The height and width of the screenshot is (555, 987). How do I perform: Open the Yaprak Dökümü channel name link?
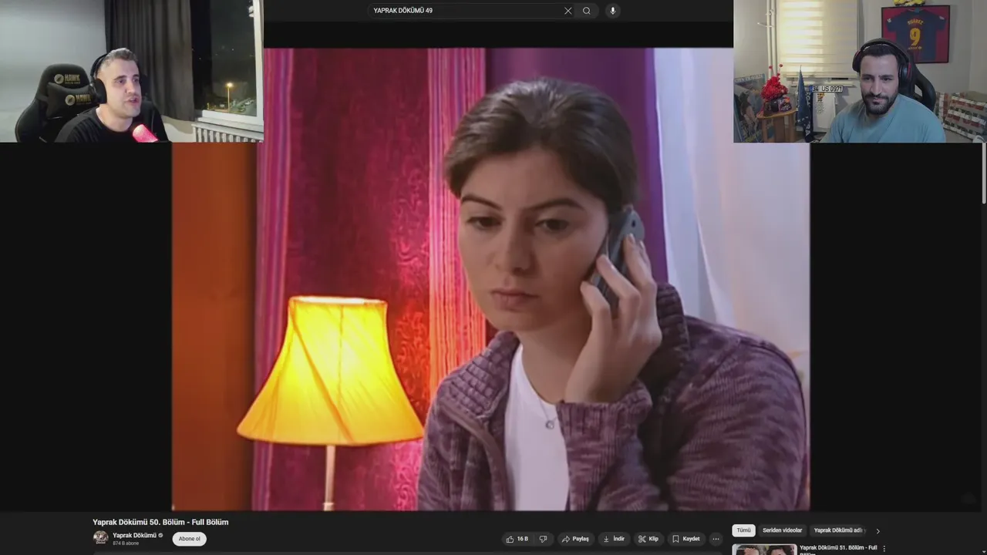coord(134,535)
